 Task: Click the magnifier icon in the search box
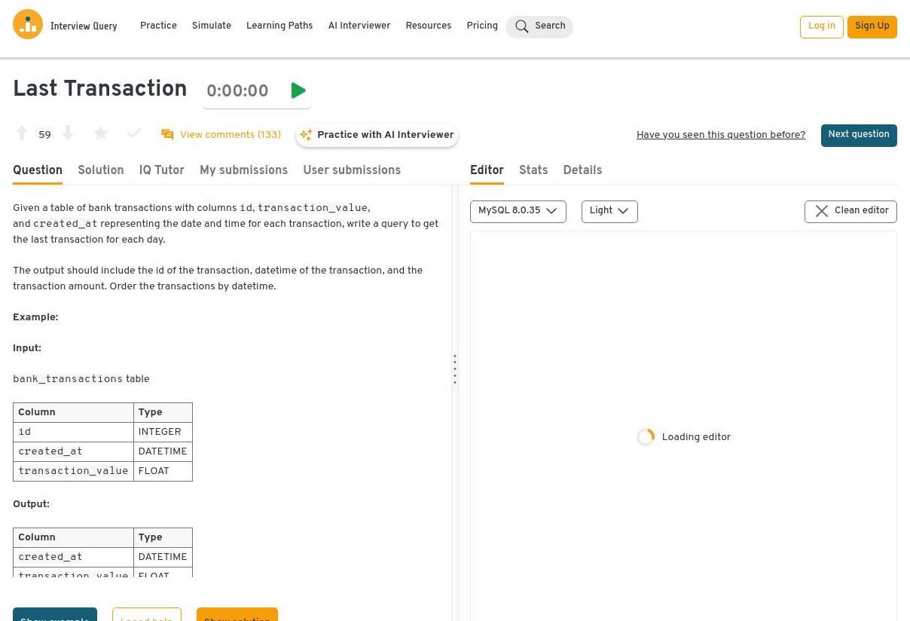pos(521,26)
